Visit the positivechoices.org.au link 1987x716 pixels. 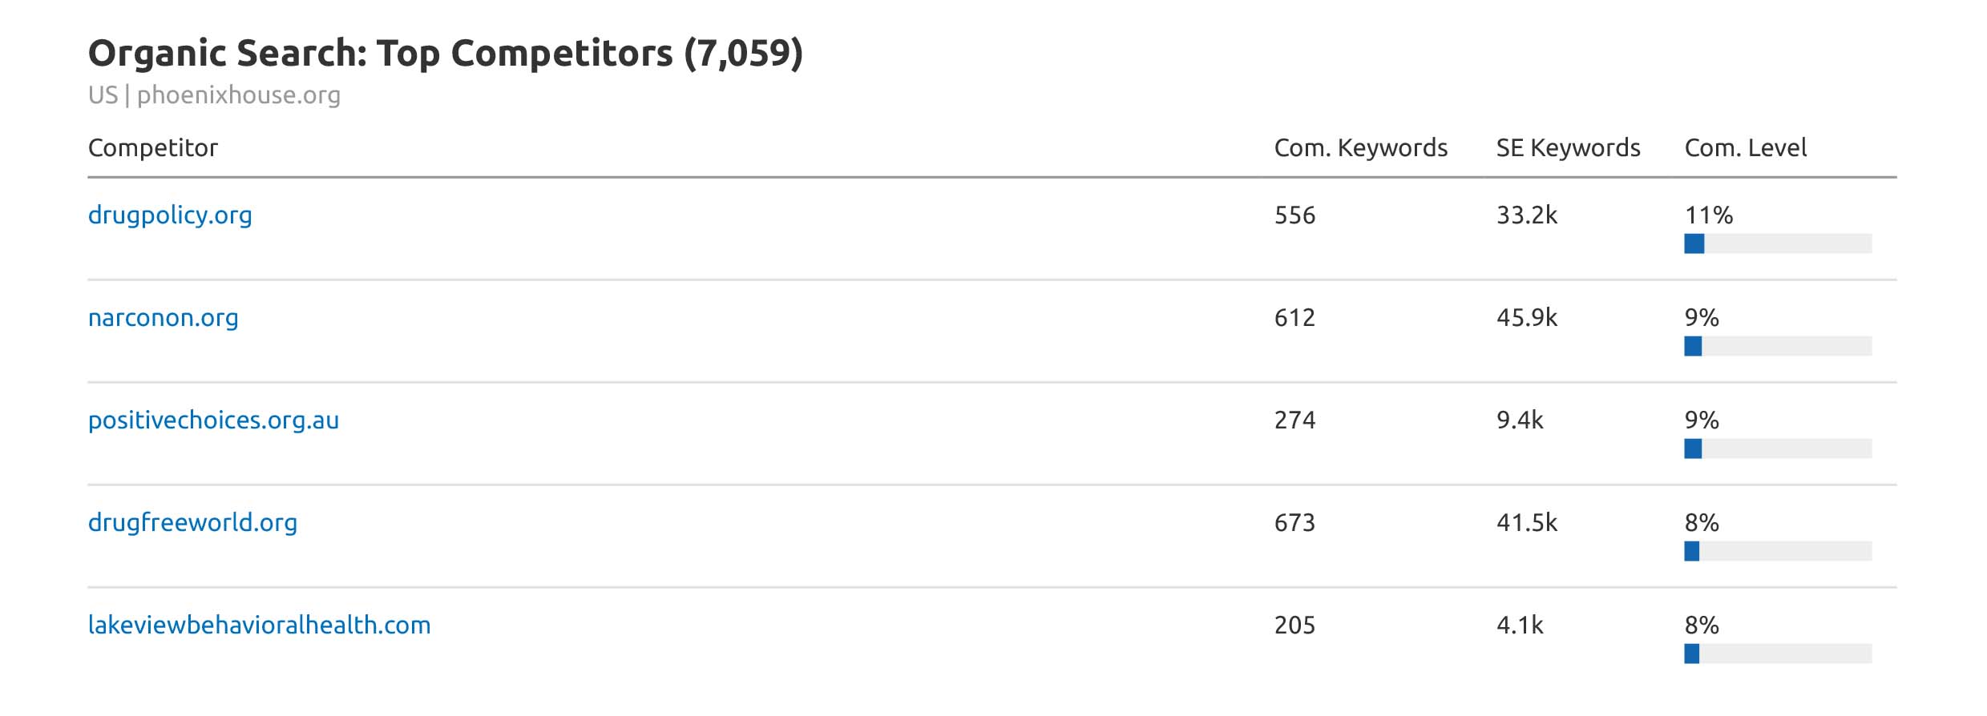(213, 420)
